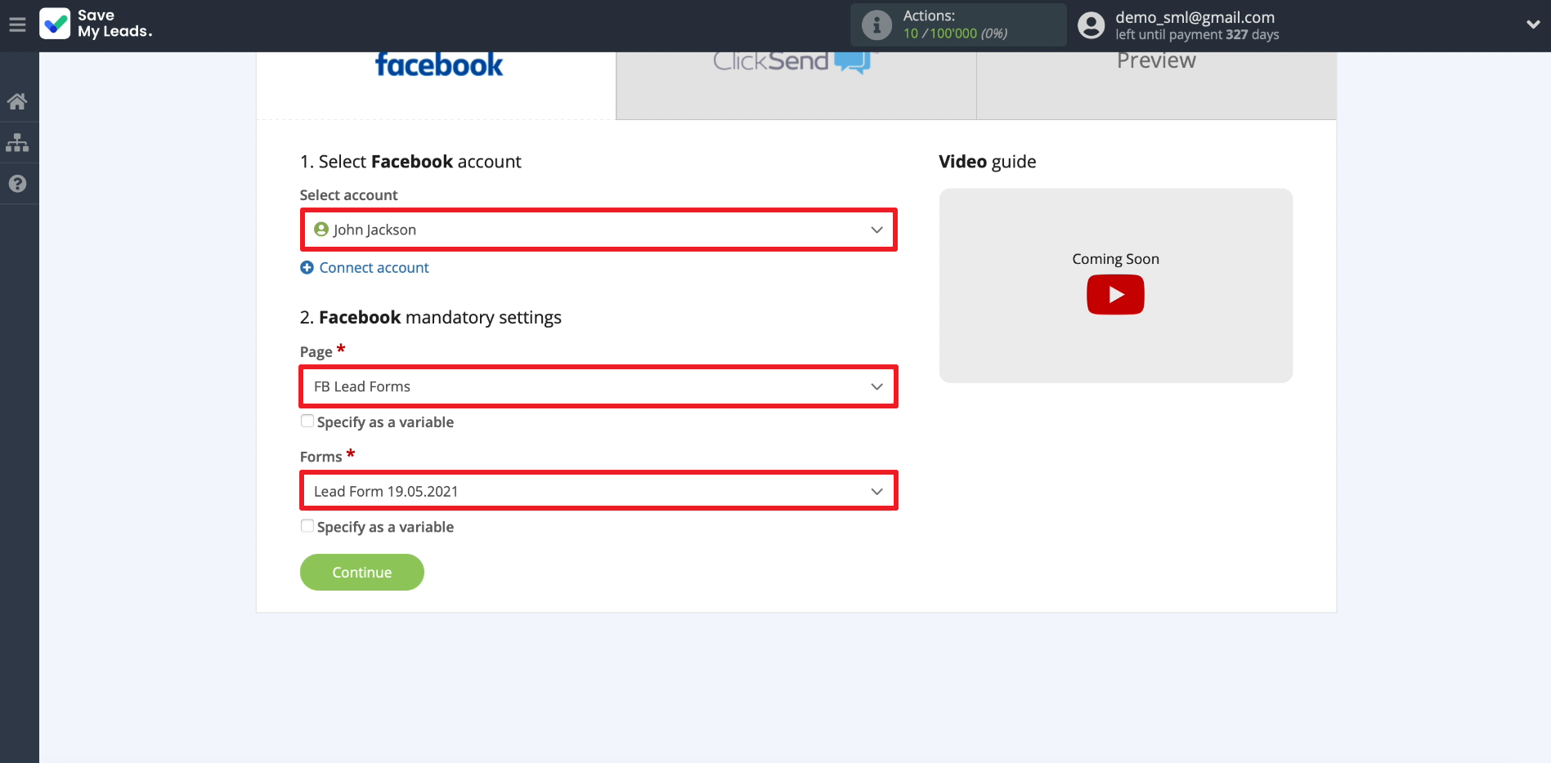The height and width of the screenshot is (763, 1551).
Task: Go to the home icon in sidebar
Action: click(17, 101)
